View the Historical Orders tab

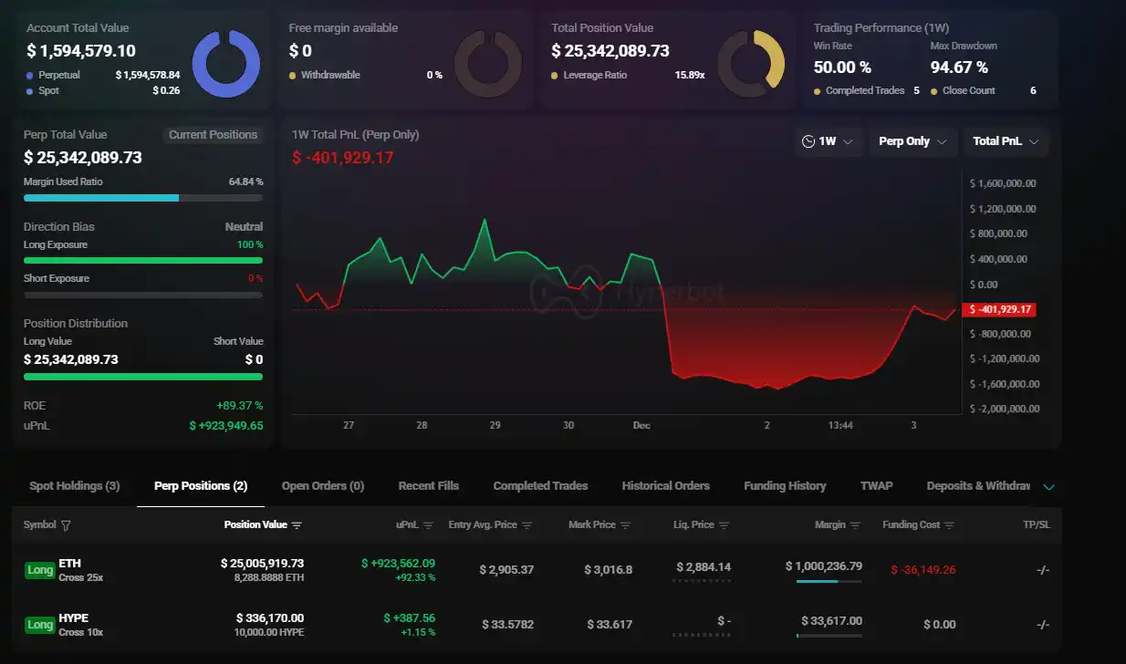[x=665, y=486]
